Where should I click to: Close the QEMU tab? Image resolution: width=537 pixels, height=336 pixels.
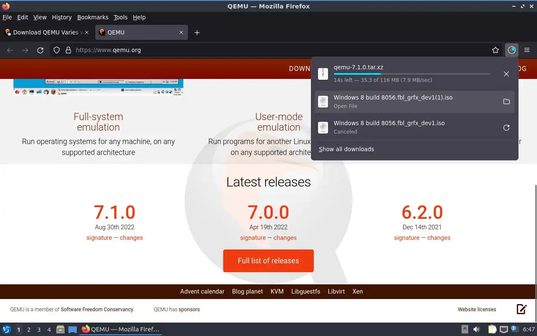[181, 32]
